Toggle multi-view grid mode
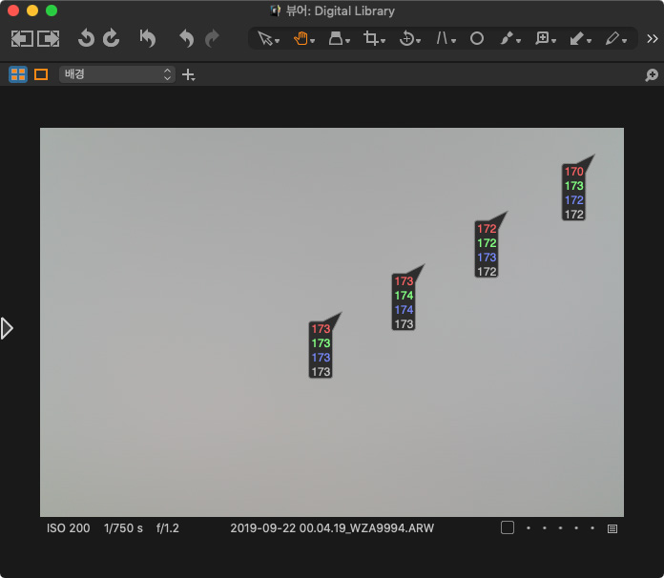This screenshot has height=578, width=664. tap(18, 74)
